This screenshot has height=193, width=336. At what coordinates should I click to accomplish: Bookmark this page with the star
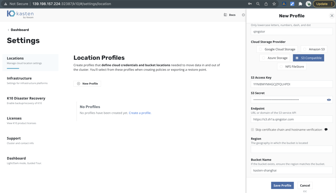(274, 4)
